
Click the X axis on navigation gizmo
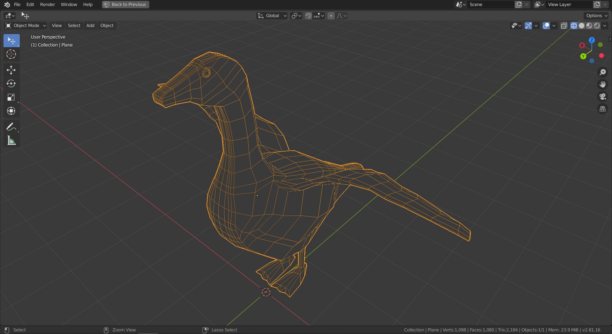[582, 46]
